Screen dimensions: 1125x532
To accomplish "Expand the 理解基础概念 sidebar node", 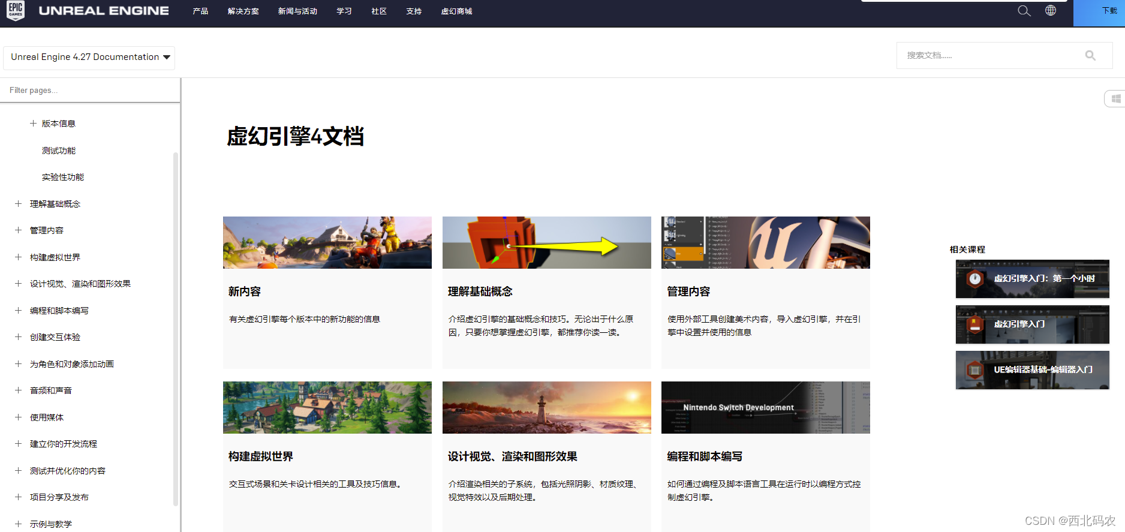I will pos(18,204).
